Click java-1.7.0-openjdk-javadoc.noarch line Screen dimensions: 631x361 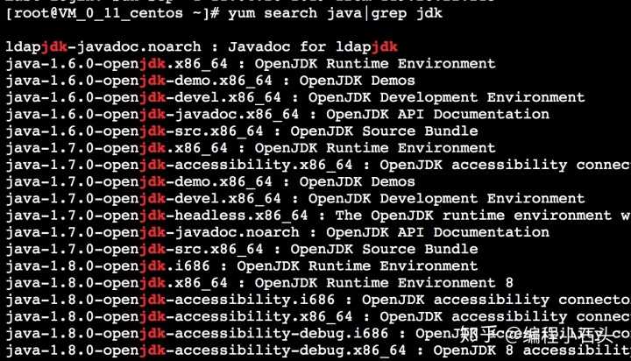pos(278,232)
